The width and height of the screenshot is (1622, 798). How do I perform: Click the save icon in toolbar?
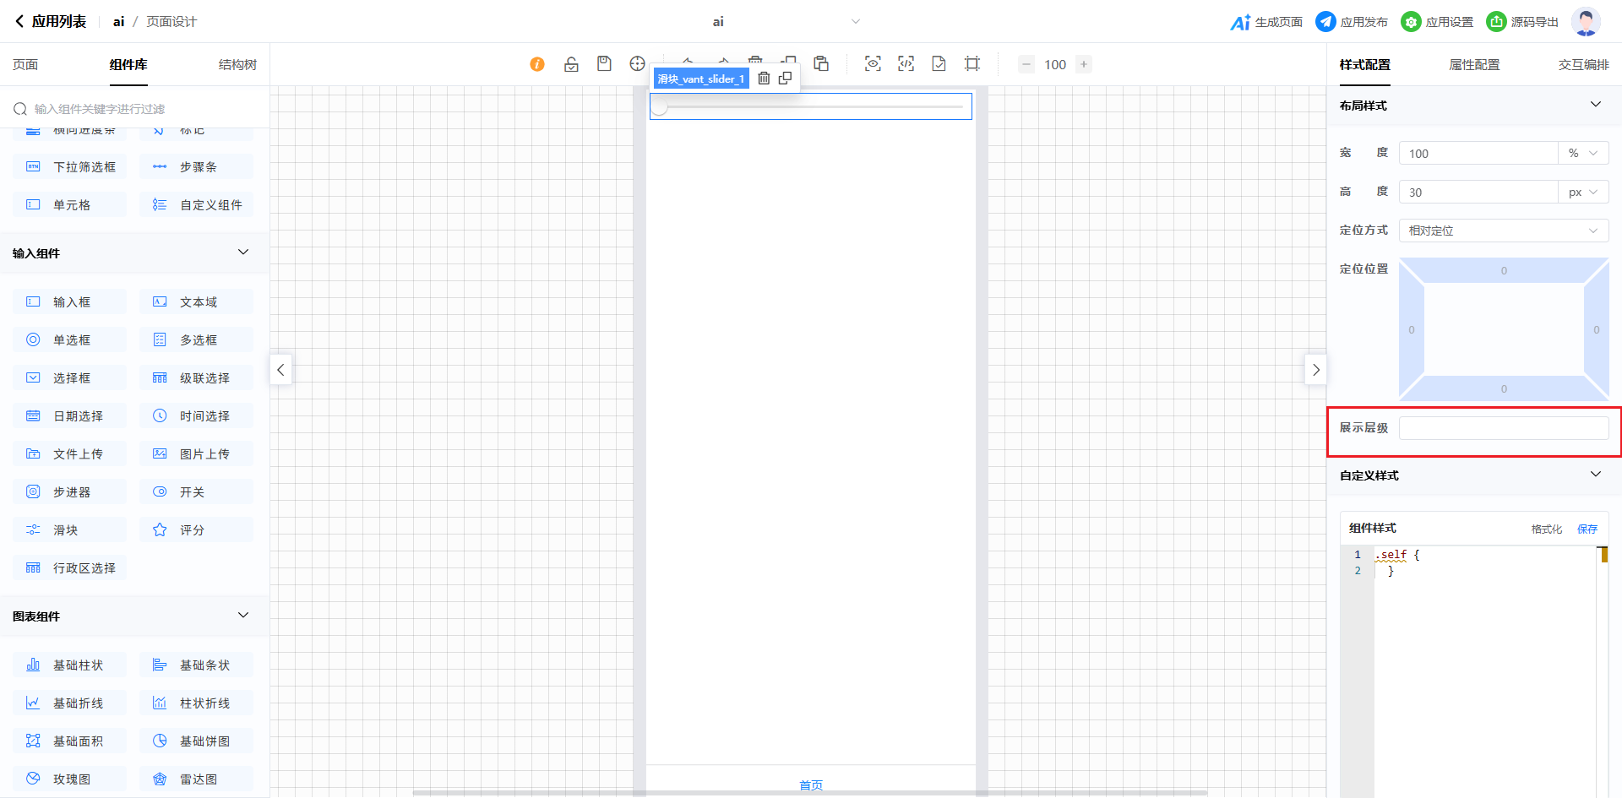point(604,64)
